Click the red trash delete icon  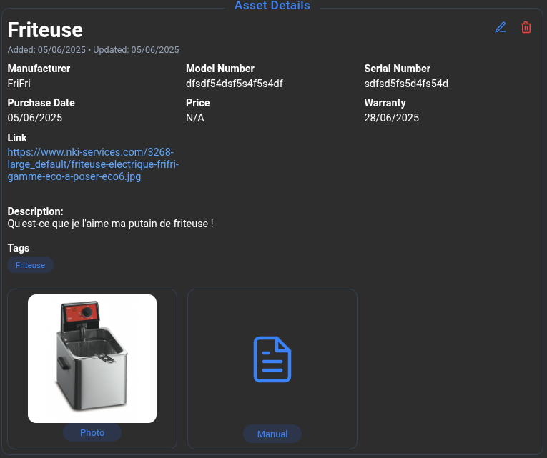coord(526,27)
